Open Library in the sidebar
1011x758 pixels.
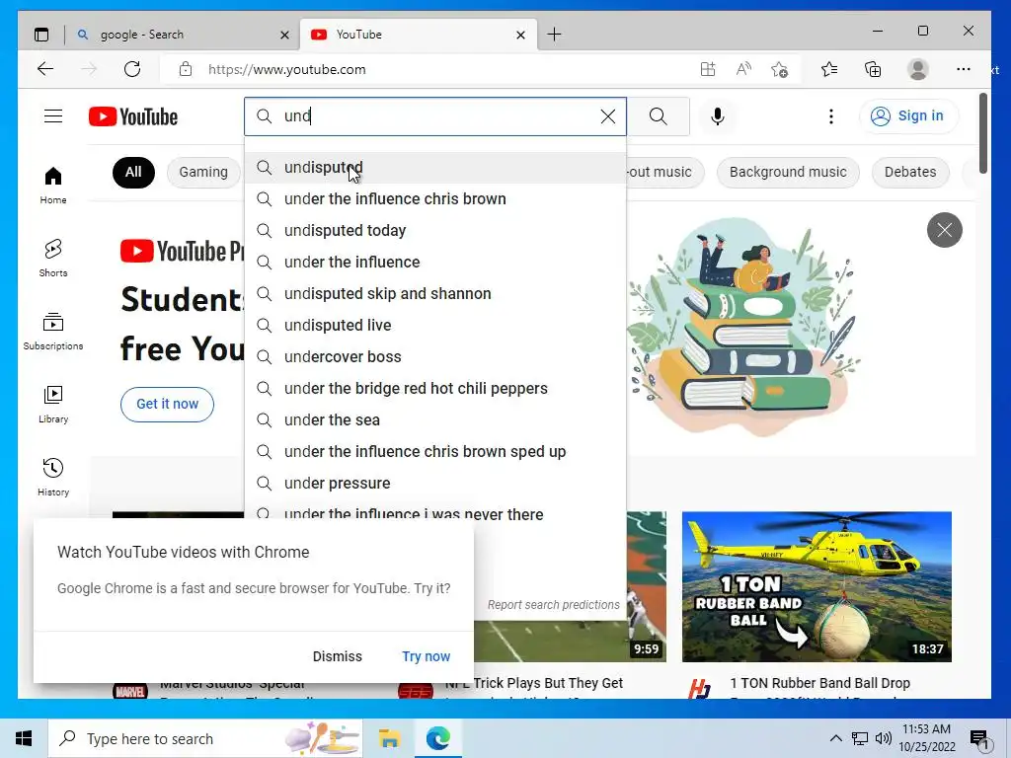click(53, 404)
